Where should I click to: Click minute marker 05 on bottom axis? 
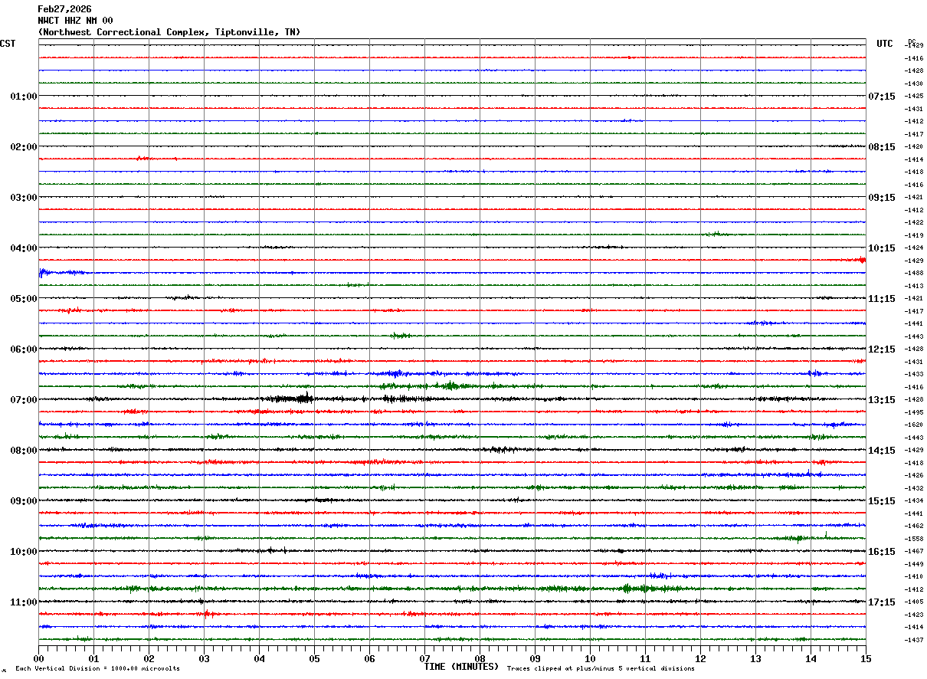(314, 658)
